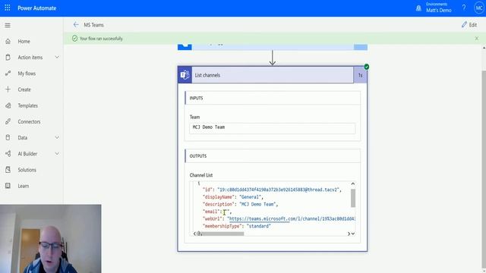The height and width of the screenshot is (273, 486).
Task: Click the 1s duration badge
Action: coord(360,75)
